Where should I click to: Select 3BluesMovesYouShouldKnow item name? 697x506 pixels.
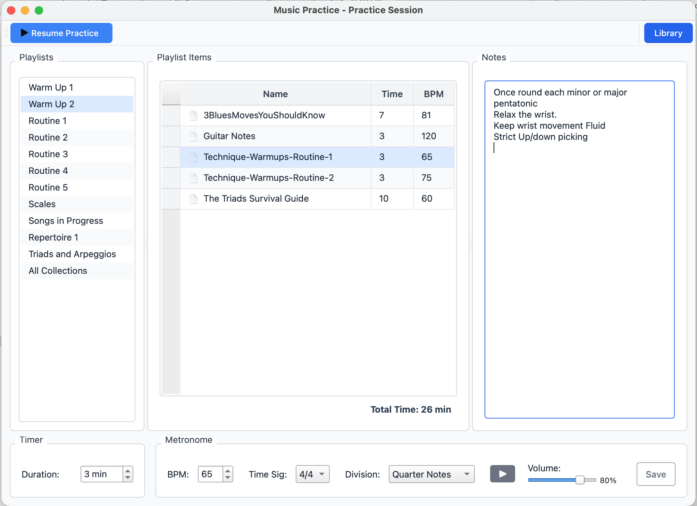[x=264, y=115]
